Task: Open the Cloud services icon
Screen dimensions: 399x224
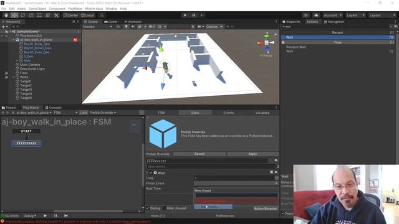Action: (316, 15)
